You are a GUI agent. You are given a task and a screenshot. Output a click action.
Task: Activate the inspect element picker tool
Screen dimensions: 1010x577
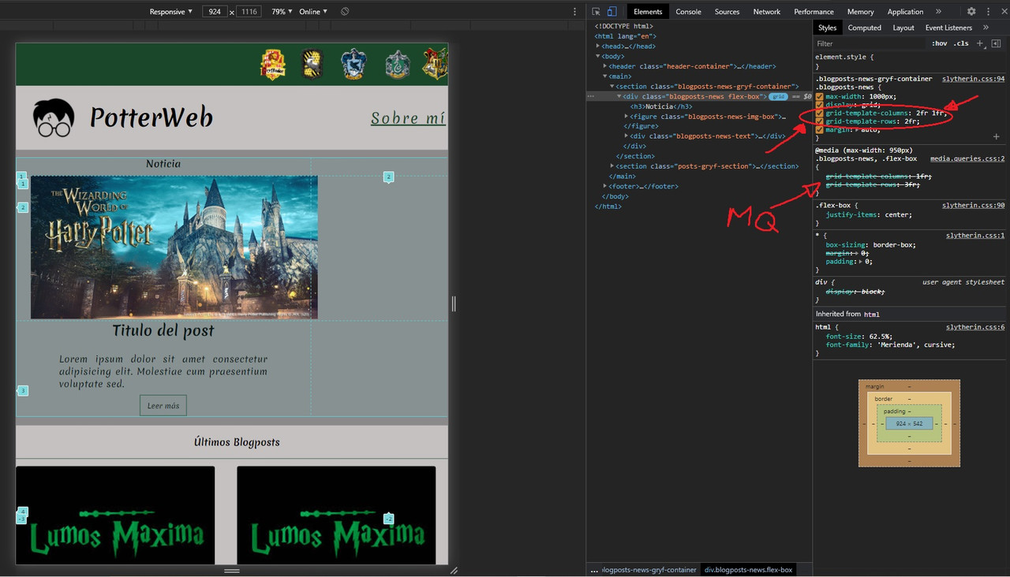(x=597, y=12)
